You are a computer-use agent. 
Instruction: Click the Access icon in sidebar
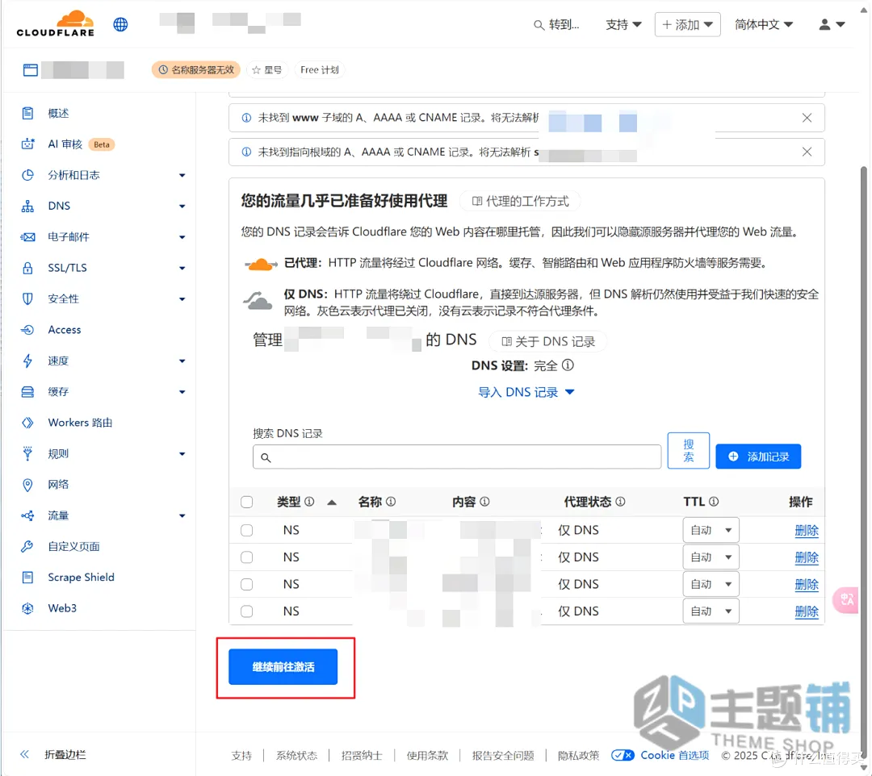[27, 330]
